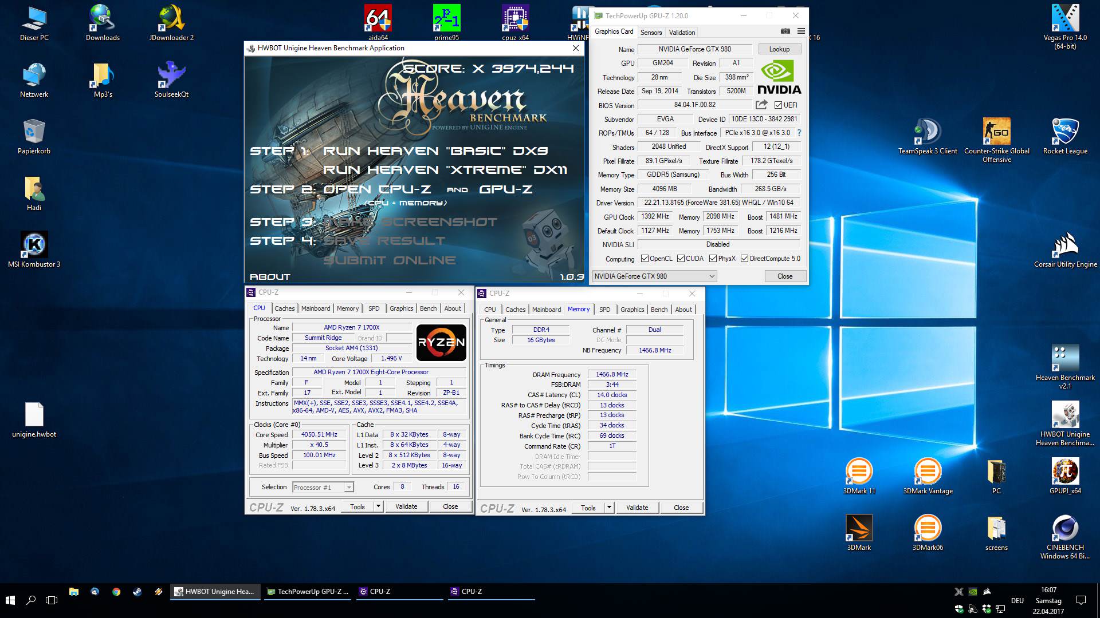Toggle the UEFI checkbox in GPU-Z
Image resolution: width=1100 pixels, height=618 pixels.
tap(778, 105)
